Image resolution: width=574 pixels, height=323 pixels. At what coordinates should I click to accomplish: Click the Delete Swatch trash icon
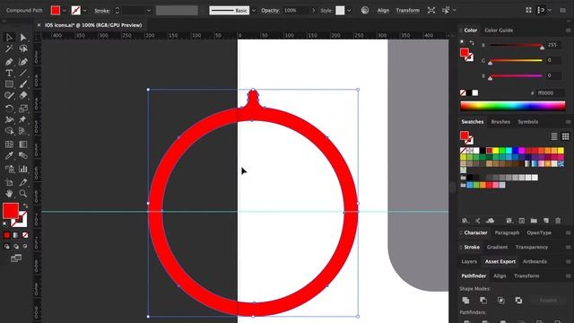coord(558,221)
